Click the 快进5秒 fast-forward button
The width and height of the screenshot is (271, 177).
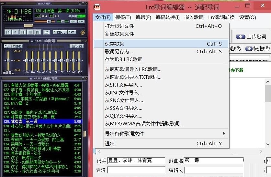pos(257,48)
